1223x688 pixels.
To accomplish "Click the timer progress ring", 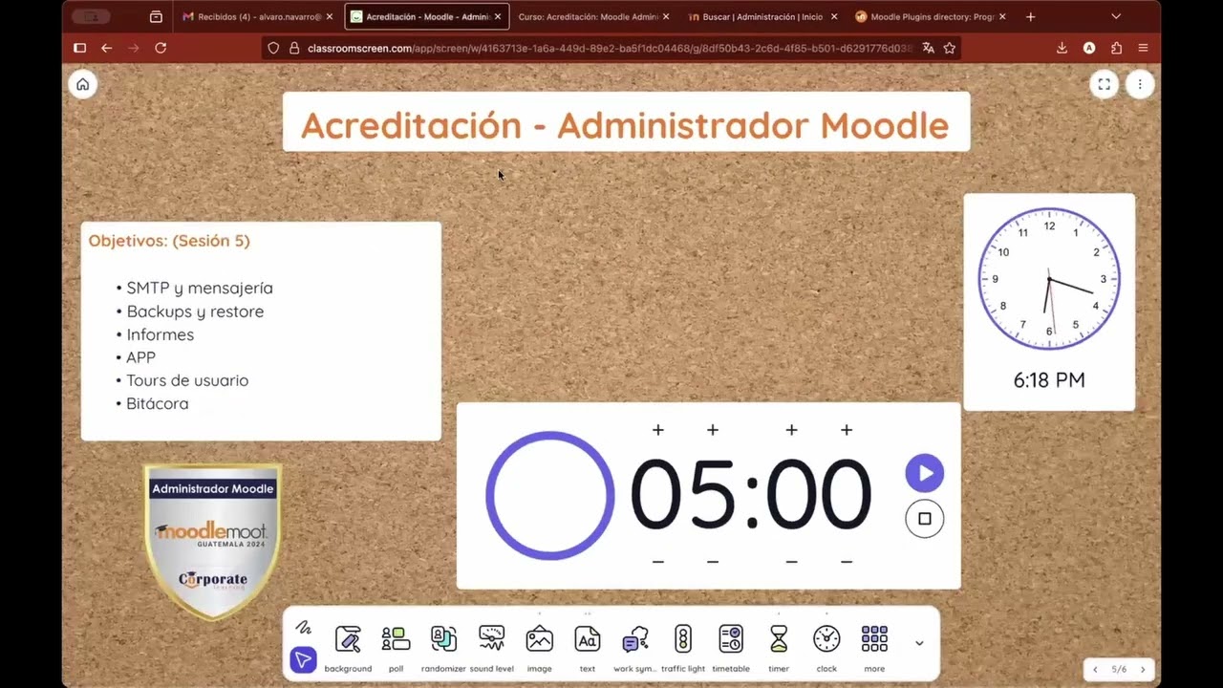I will tap(550, 495).
